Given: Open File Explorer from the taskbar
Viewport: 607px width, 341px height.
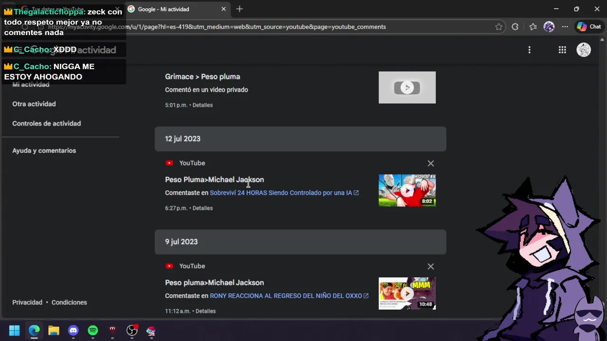Looking at the screenshot, I should 54,331.
